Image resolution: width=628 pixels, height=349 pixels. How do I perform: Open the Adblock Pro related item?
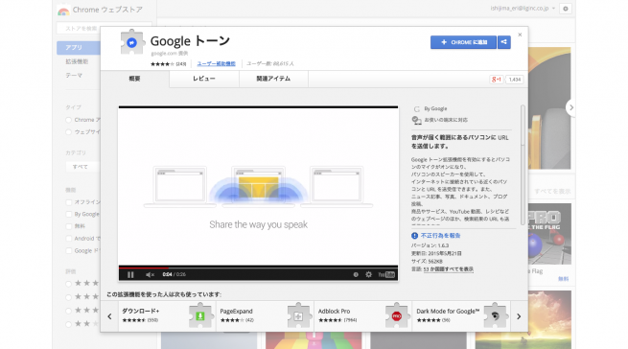tap(363, 316)
